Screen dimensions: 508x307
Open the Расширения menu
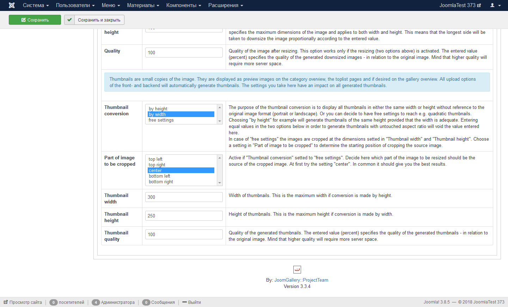226,5
